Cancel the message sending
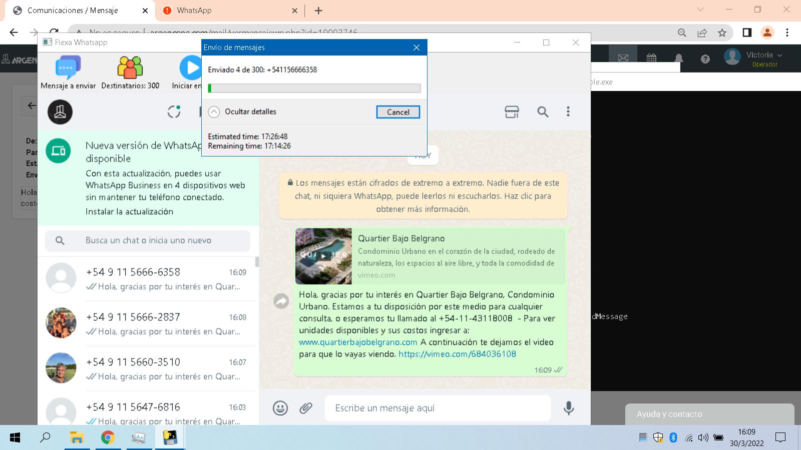 click(398, 112)
